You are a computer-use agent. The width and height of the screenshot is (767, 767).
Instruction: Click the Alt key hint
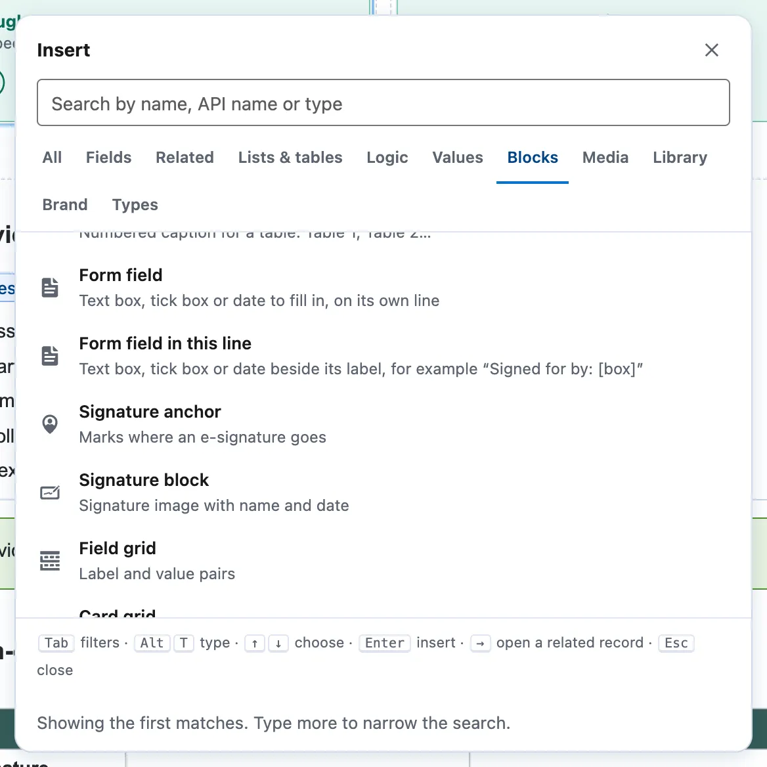(x=152, y=643)
